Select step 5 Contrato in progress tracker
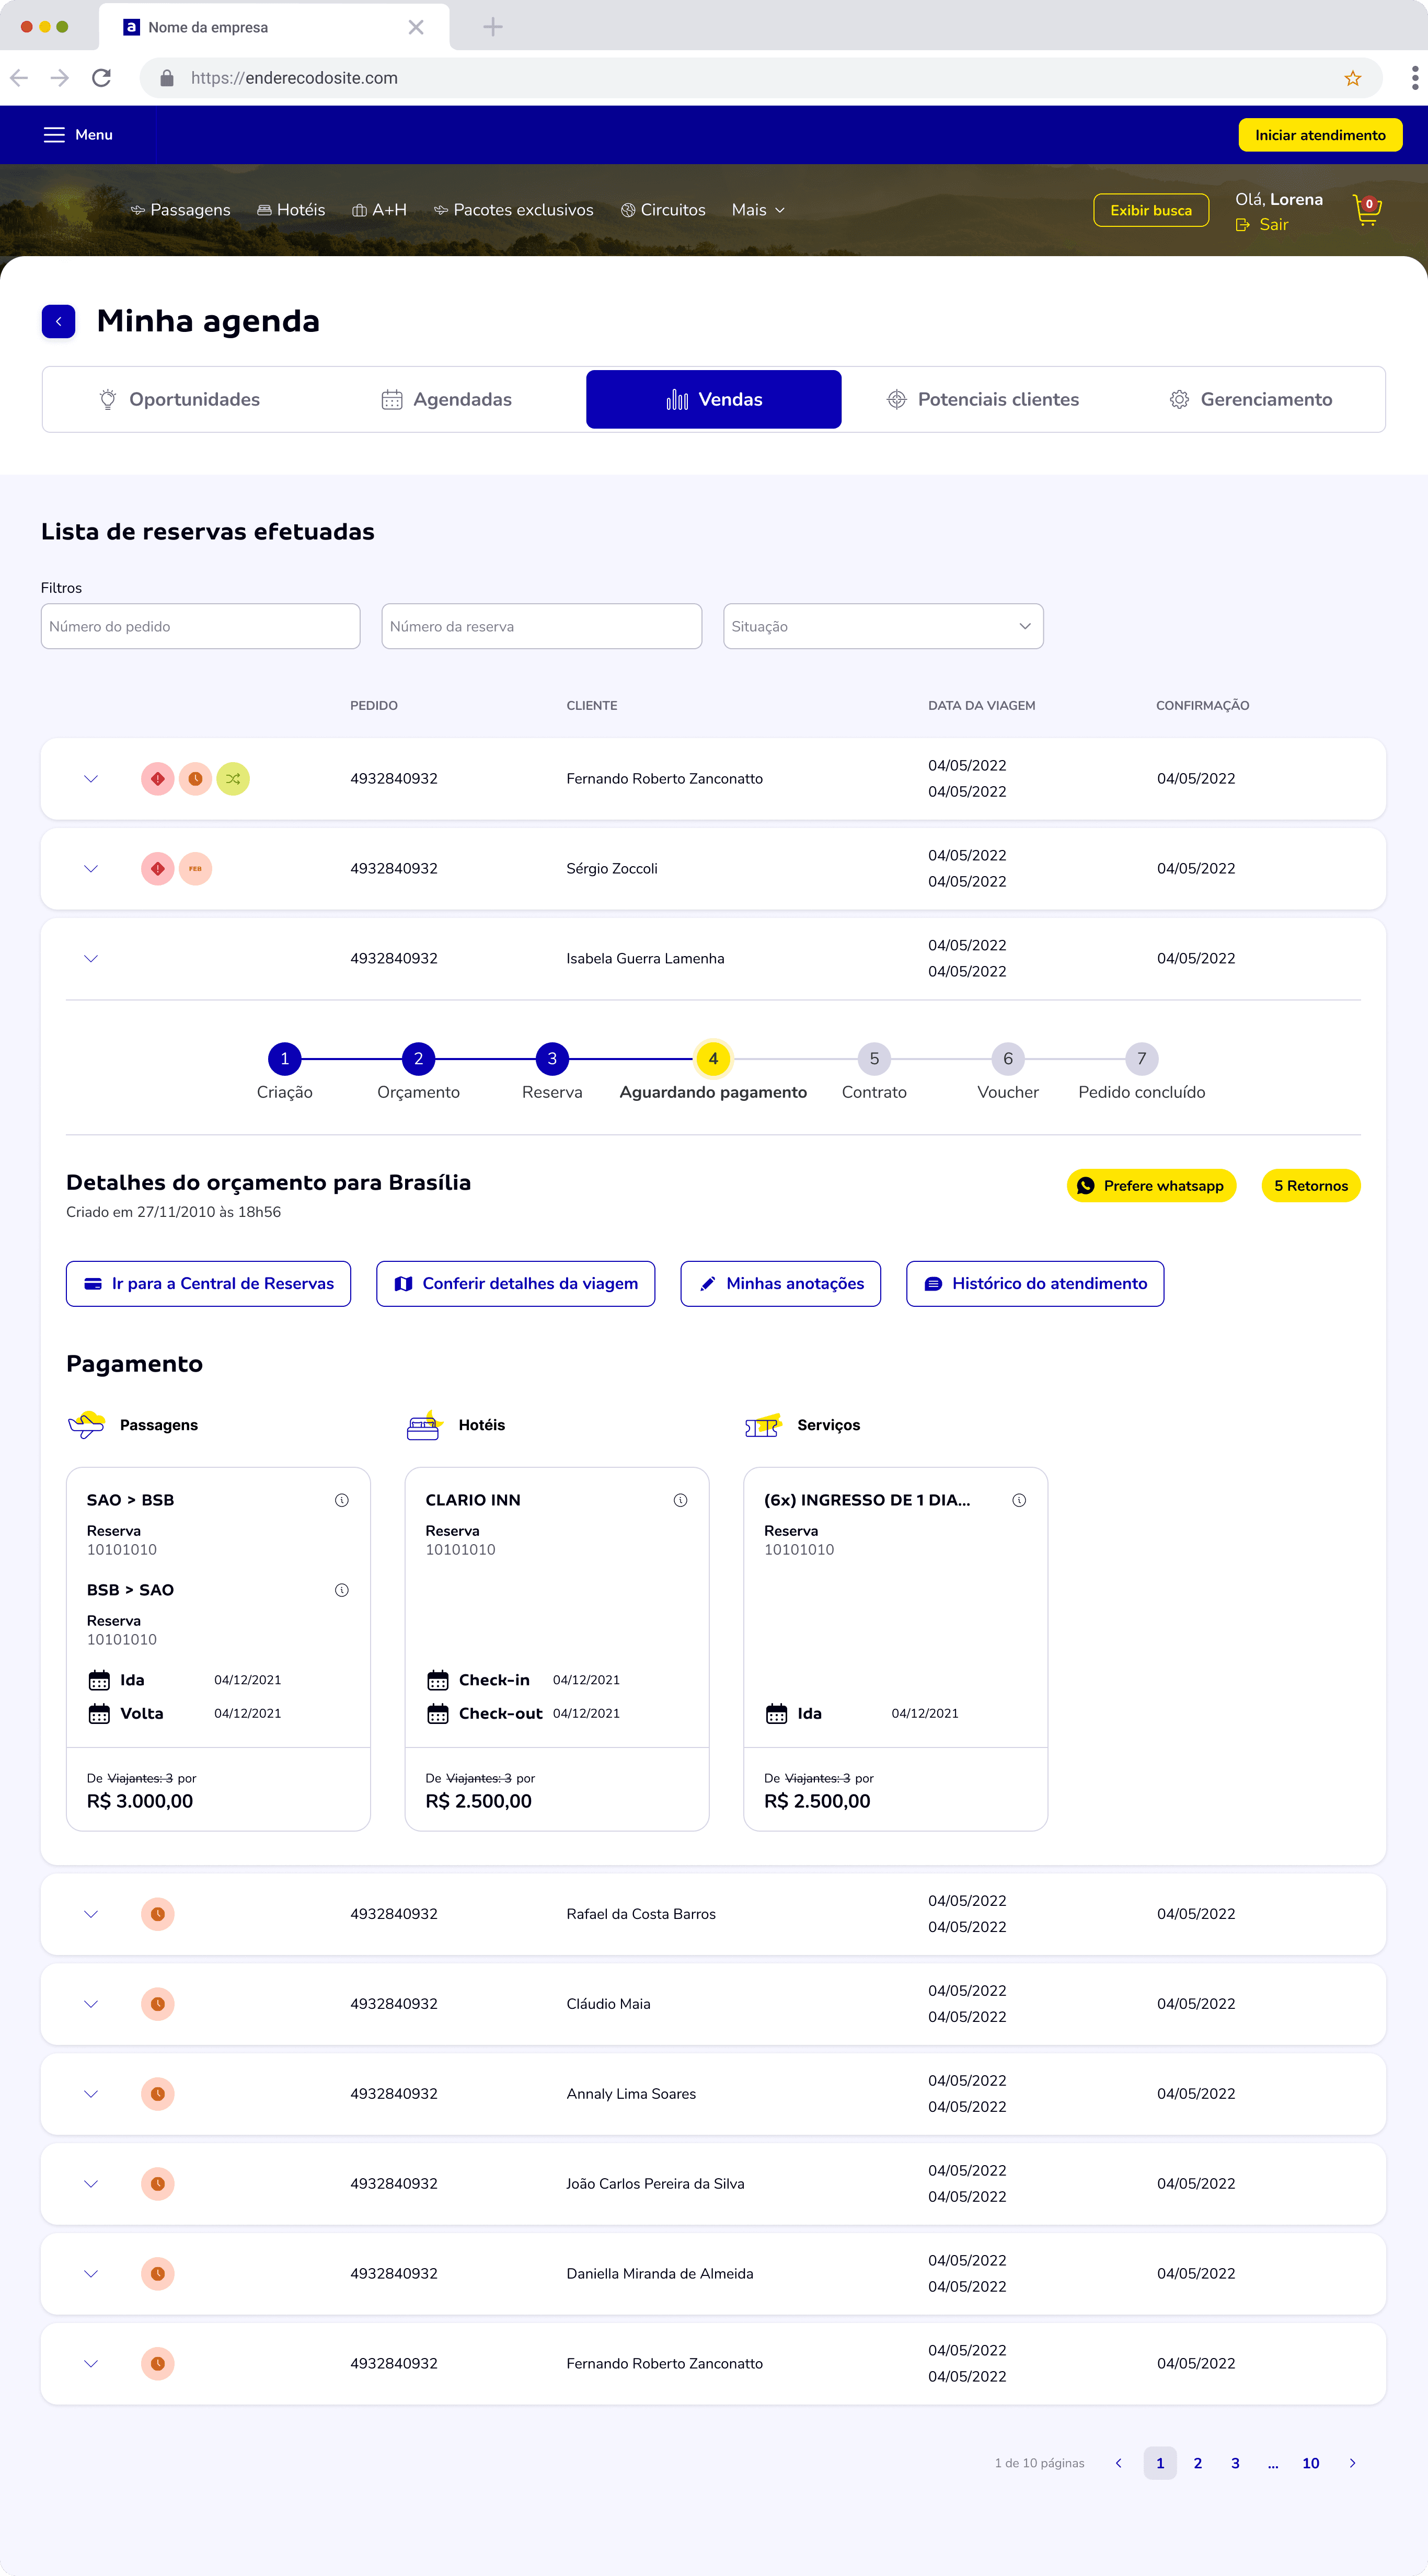Viewport: 1428px width, 2576px height. point(873,1059)
